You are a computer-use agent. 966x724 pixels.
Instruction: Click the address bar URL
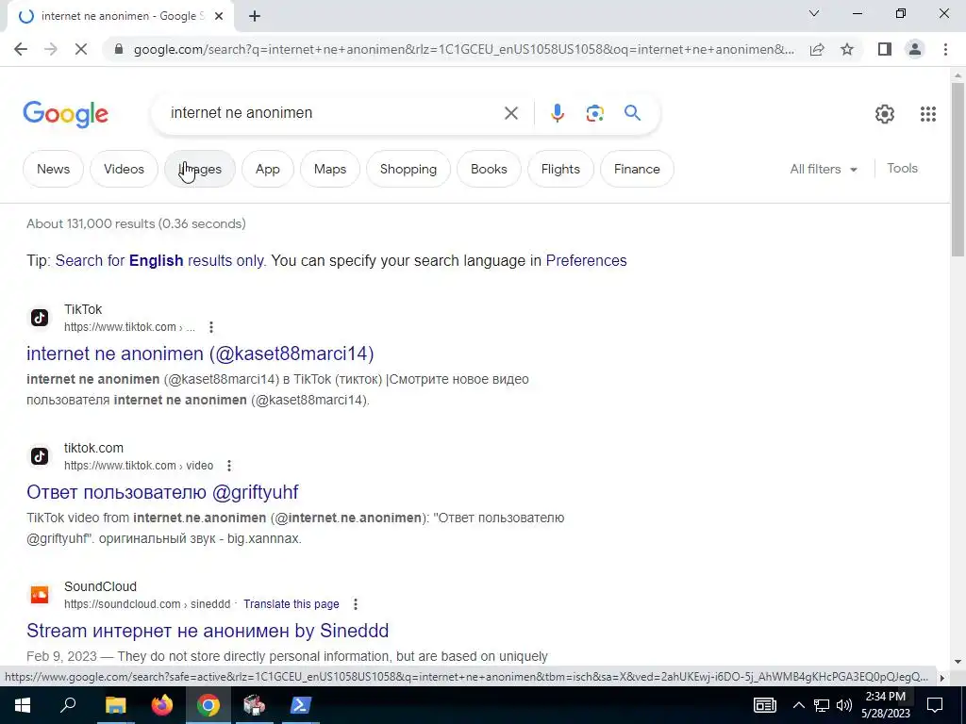(464, 49)
